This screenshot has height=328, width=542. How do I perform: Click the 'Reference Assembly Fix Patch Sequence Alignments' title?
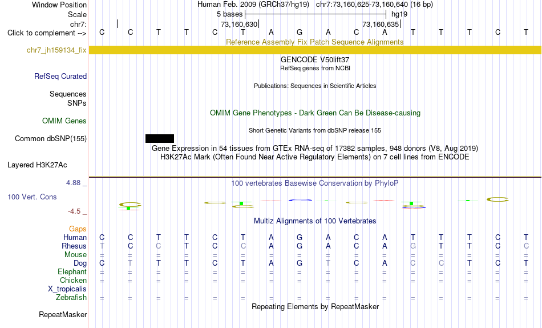(314, 42)
